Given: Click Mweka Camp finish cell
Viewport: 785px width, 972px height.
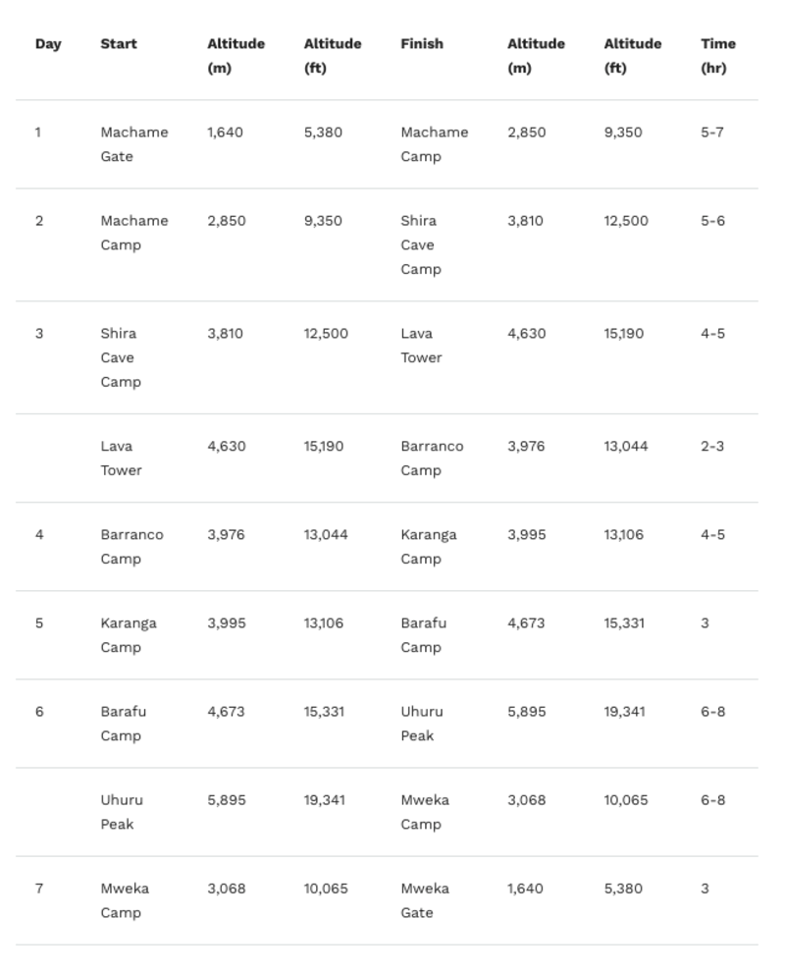Looking at the screenshot, I should click(x=425, y=812).
